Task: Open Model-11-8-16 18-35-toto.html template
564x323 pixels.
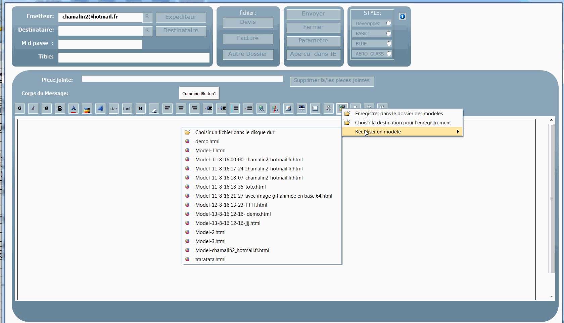Action: 262,187
